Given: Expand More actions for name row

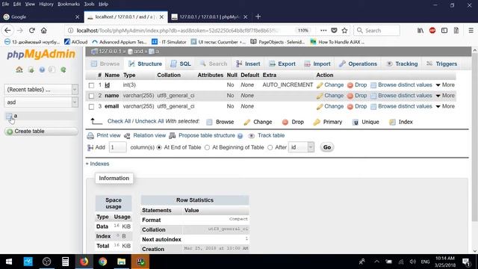Looking at the screenshot, I should click(445, 96).
